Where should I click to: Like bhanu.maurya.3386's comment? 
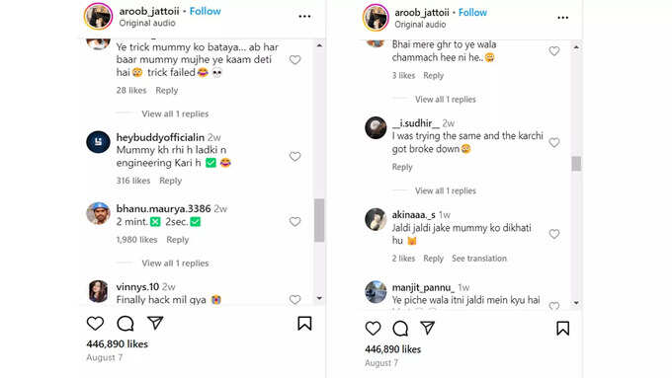click(x=294, y=222)
